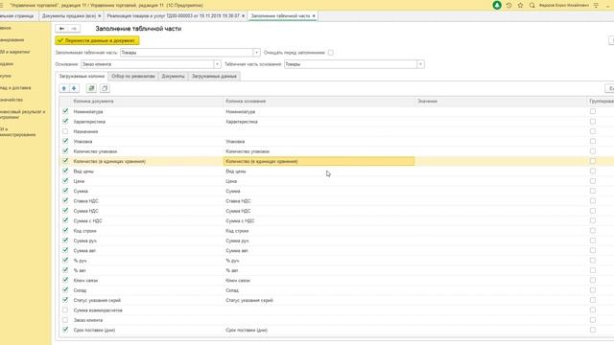Screen dimensions: 614x345
Task: Go back with the left arrow
Action: [61, 29]
